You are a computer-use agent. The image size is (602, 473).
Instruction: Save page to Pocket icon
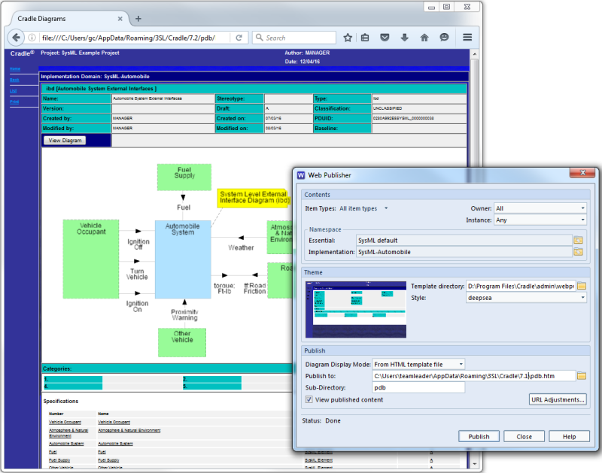(x=385, y=37)
